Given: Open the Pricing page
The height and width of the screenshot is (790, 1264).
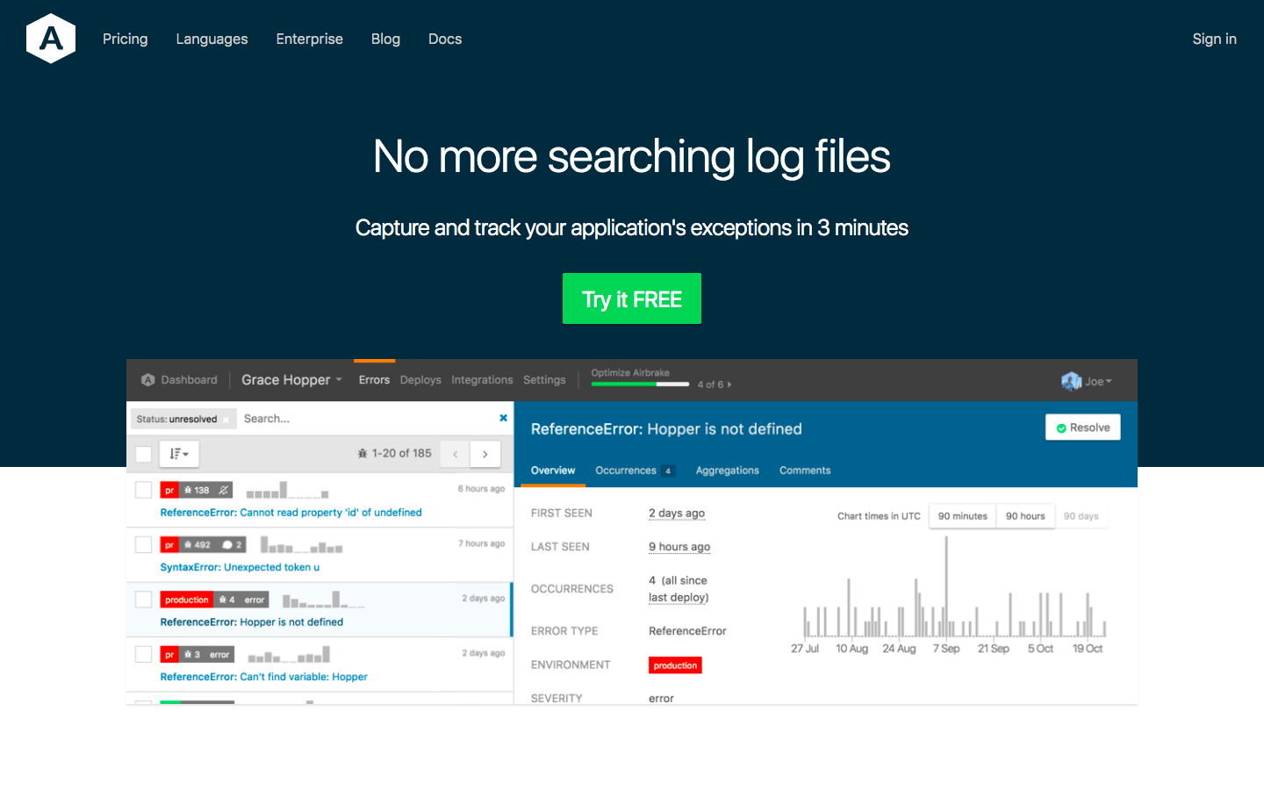Looking at the screenshot, I should pos(126,39).
